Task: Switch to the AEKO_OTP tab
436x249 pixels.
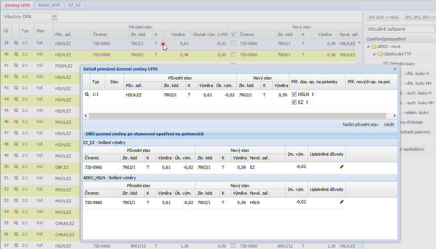Action: (49, 5)
